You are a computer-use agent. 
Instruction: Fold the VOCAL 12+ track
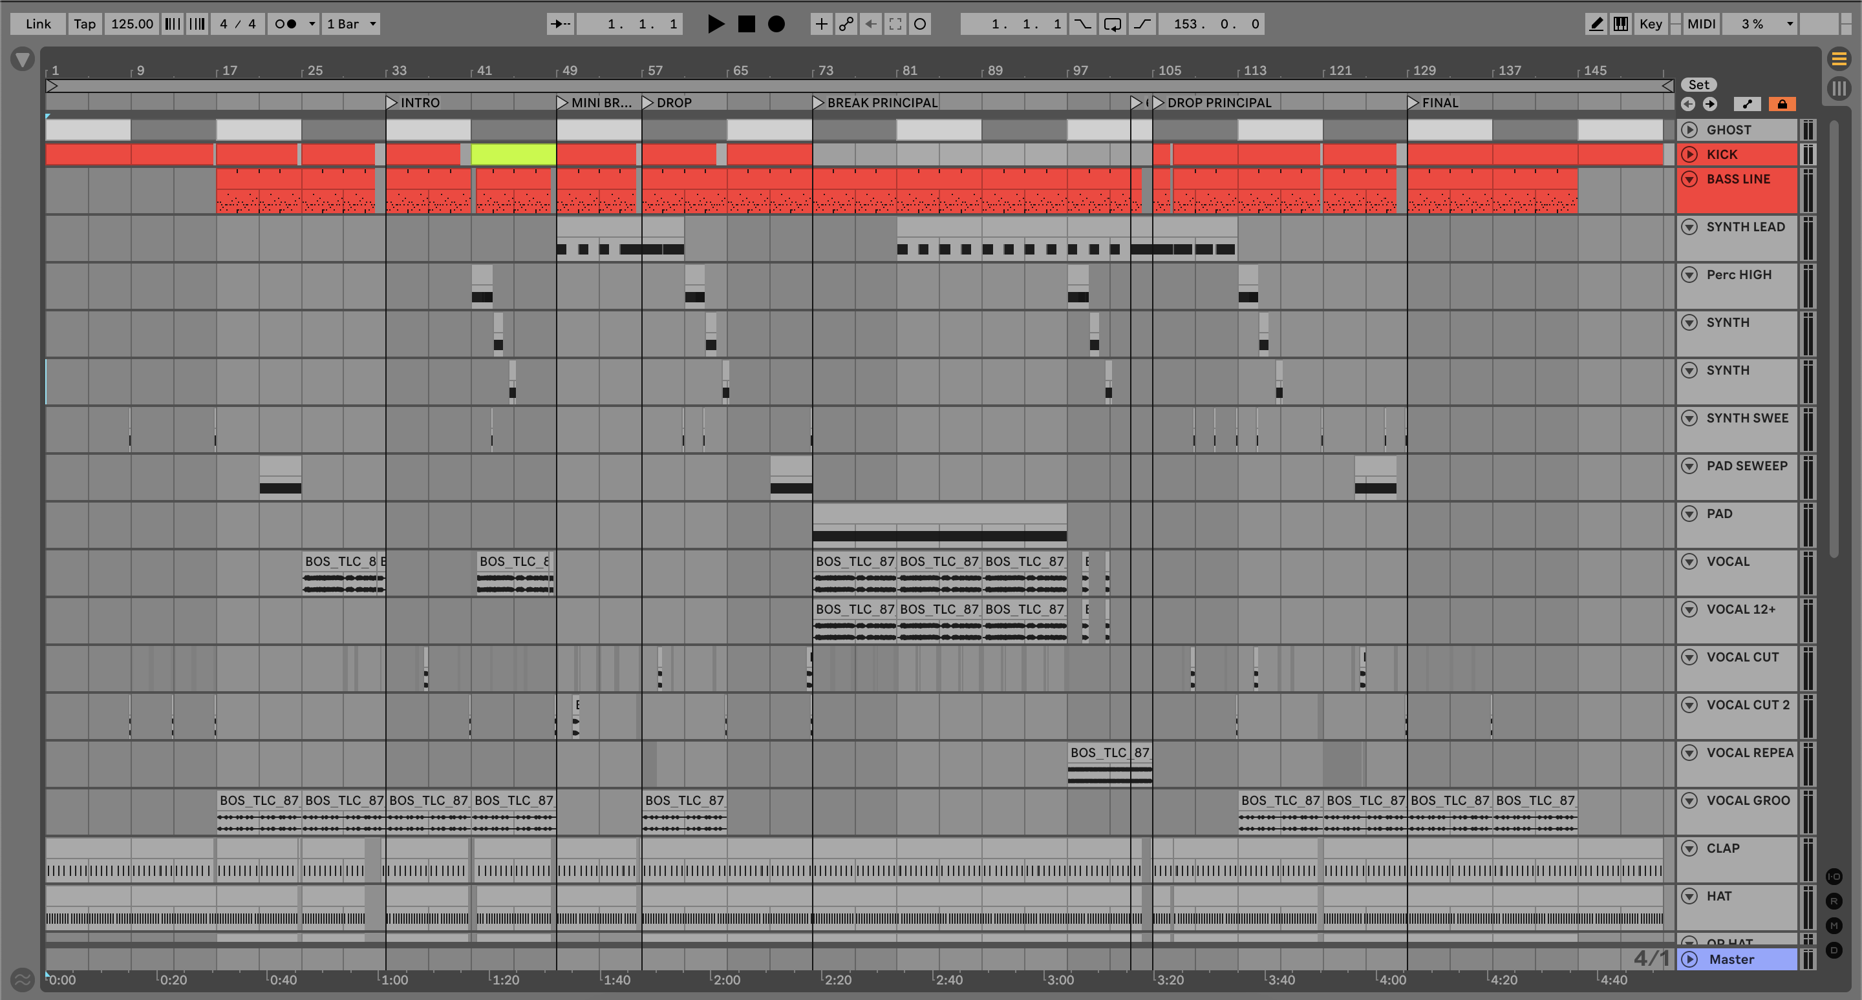1689,609
